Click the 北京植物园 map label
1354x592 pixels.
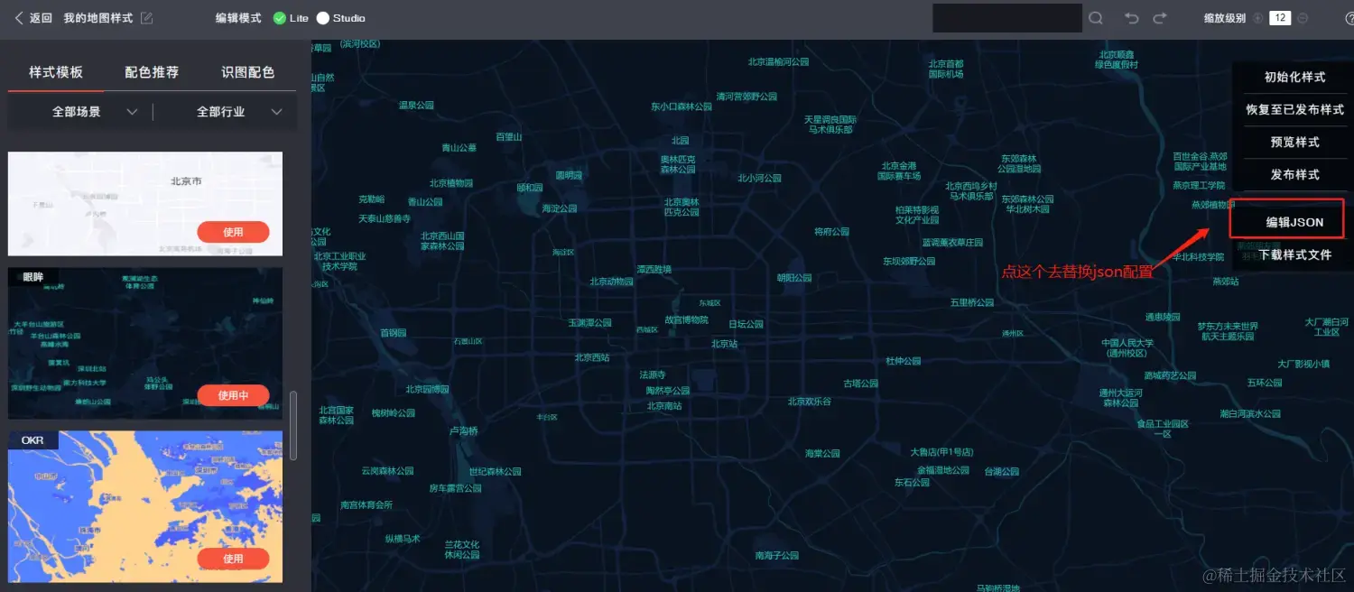point(450,183)
